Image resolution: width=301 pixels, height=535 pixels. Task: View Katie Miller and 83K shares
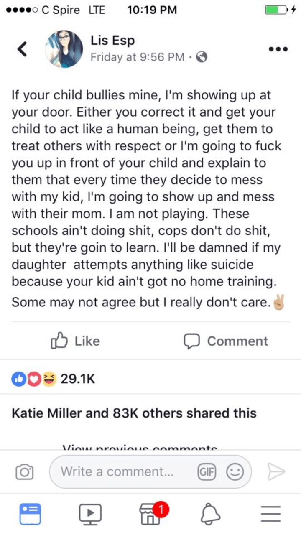pos(134,413)
